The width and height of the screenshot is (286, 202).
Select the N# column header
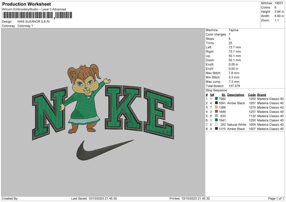(x=212, y=95)
